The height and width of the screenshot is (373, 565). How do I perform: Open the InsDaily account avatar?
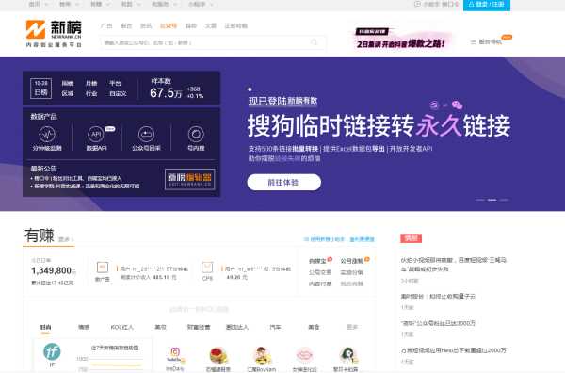click(x=175, y=354)
